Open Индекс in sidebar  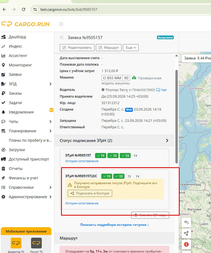pyautogui.click(x=16, y=46)
